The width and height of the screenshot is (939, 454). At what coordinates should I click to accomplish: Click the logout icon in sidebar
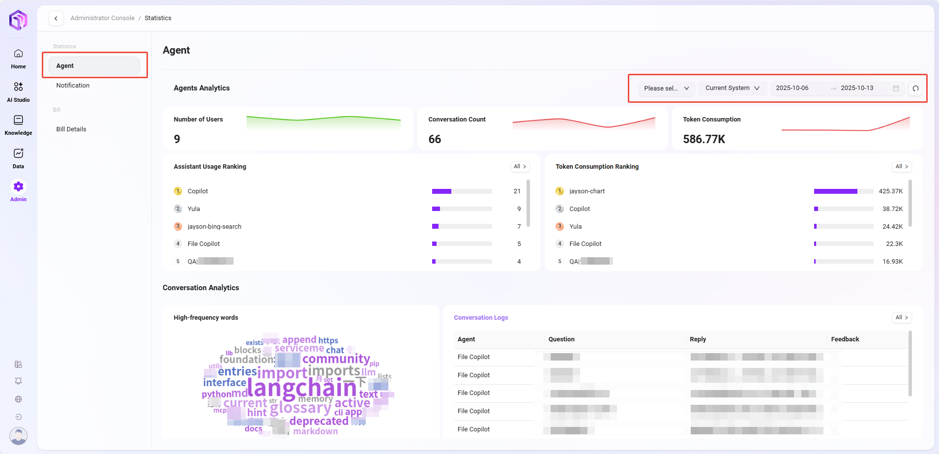pos(18,417)
